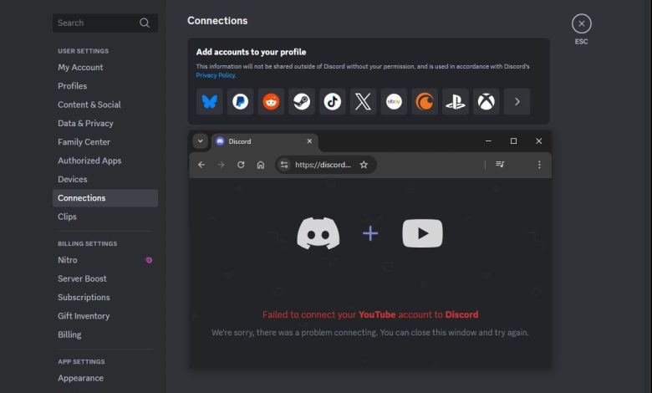The height and width of the screenshot is (393, 652).
Task: Open the browser three-dot menu
Action: [539, 165]
